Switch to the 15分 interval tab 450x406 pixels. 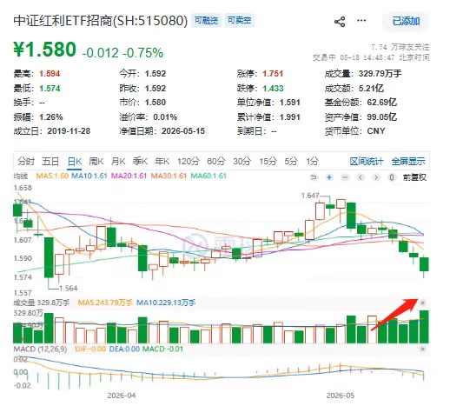[x=268, y=161]
